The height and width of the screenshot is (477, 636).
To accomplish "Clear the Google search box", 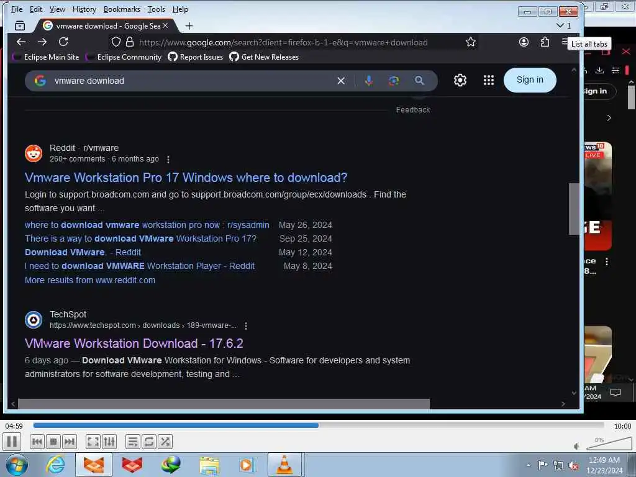I will pos(341,81).
